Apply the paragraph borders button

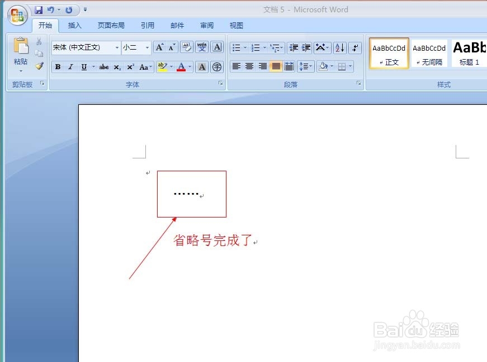pos(342,66)
